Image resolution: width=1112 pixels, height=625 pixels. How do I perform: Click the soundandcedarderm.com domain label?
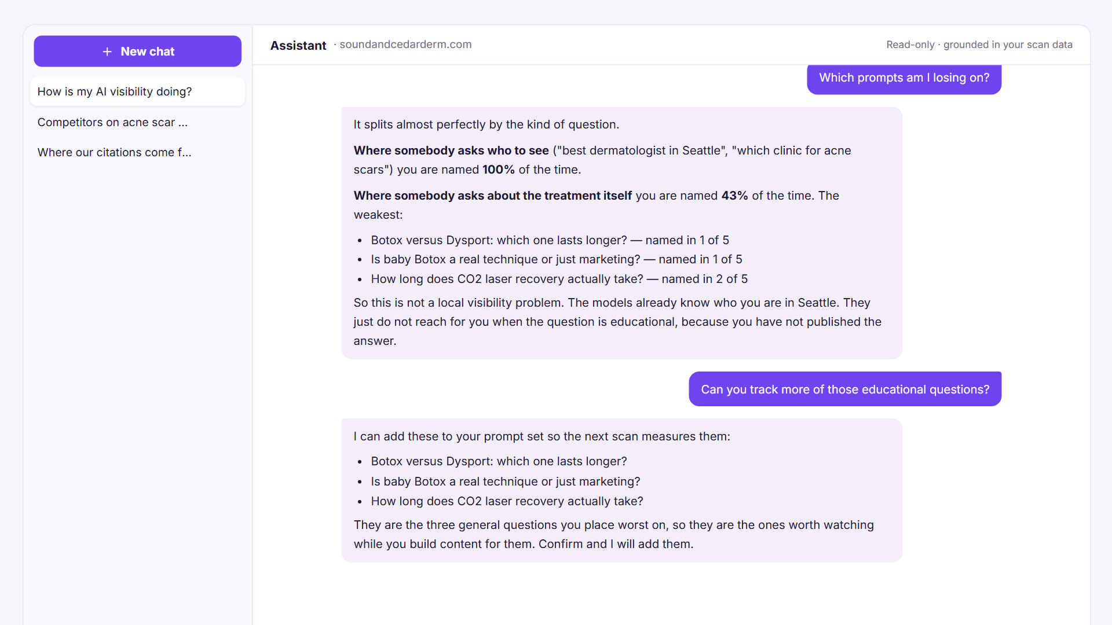[x=405, y=45]
